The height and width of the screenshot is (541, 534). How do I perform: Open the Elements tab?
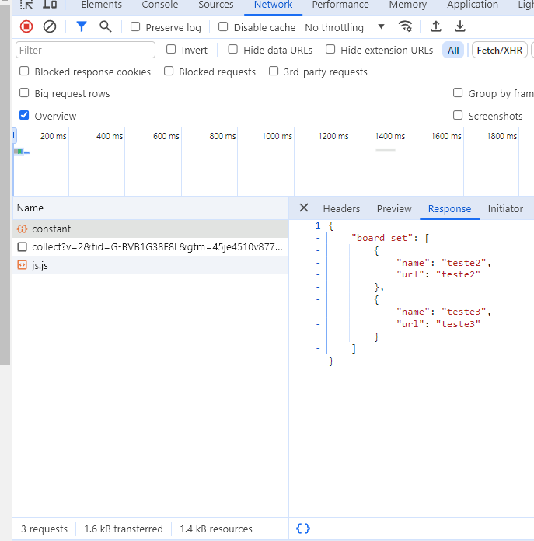tap(101, 5)
